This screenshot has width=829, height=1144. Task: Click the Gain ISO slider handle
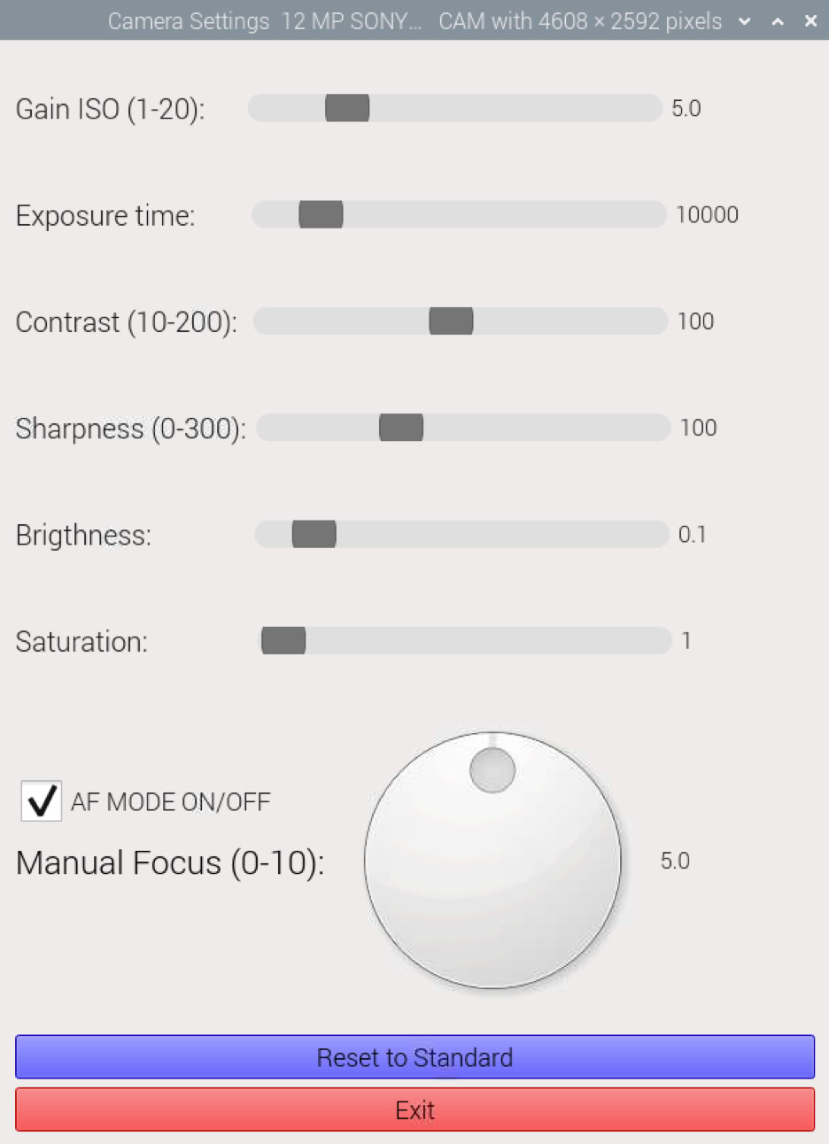point(347,108)
